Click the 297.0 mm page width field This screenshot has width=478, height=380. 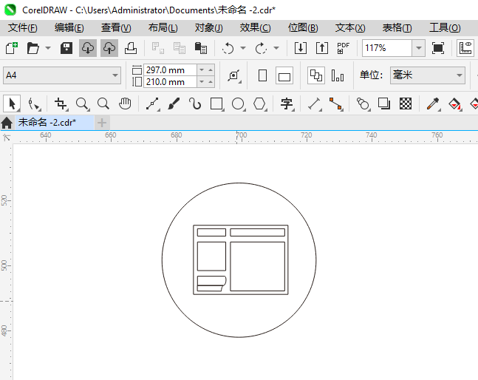170,69
